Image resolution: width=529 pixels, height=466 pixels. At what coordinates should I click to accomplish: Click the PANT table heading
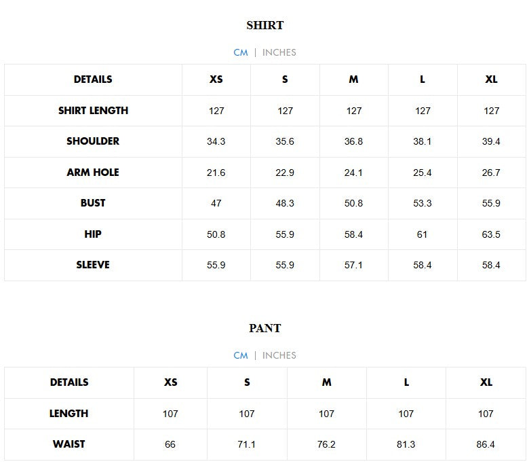264,328
